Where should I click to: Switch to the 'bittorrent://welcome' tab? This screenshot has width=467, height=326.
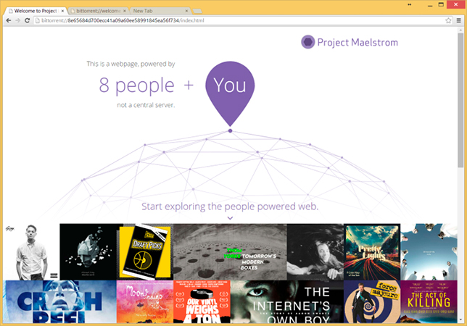click(98, 11)
